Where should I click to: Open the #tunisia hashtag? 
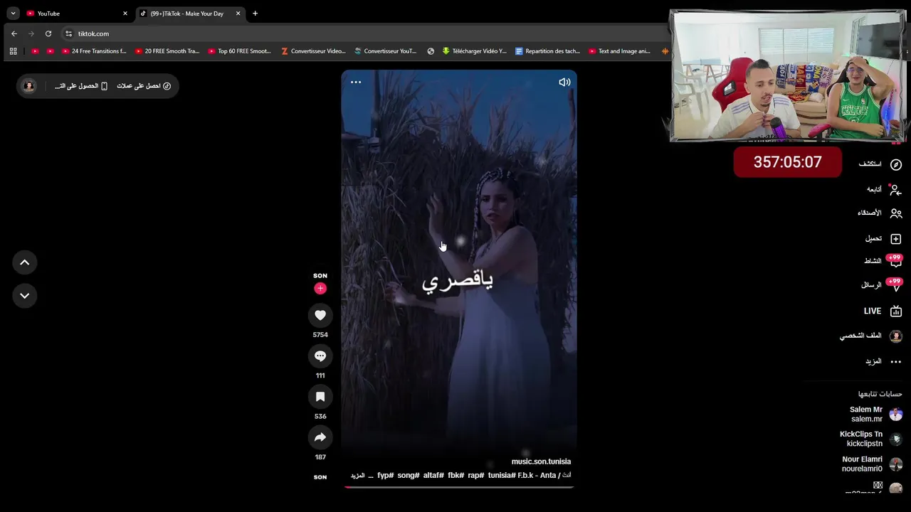[x=502, y=475]
